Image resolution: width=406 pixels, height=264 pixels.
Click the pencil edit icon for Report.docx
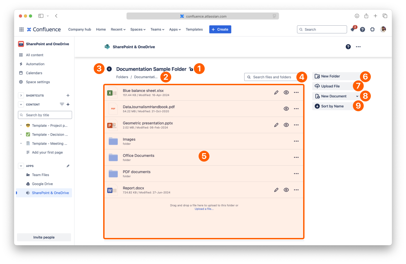276,190
